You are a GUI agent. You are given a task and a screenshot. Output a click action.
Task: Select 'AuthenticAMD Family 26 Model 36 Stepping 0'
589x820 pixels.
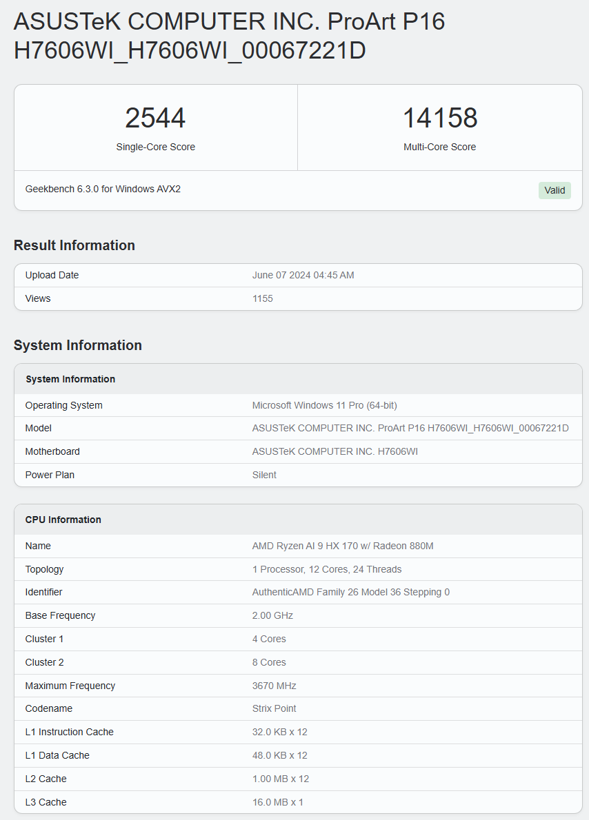[x=351, y=592]
